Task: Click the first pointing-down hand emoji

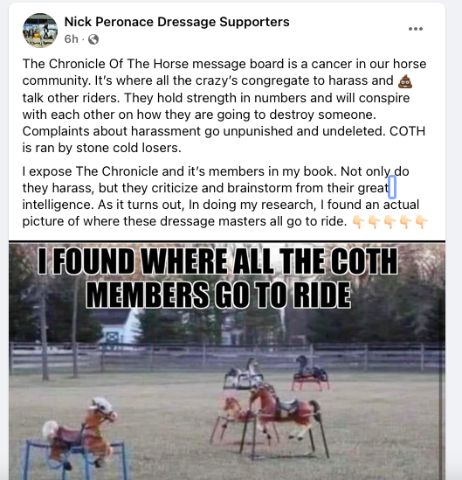Action: click(358, 221)
